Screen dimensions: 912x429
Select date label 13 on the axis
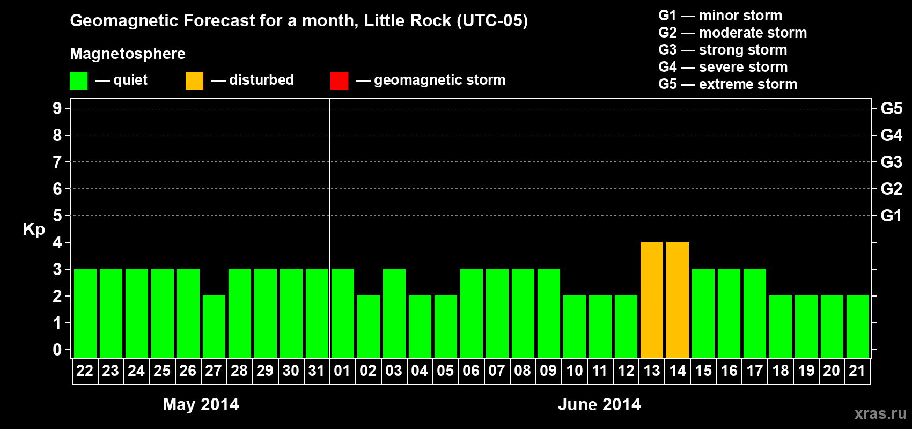[652, 371]
